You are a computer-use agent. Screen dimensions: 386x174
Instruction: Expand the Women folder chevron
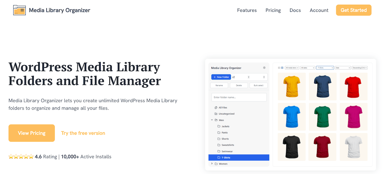point(212,164)
